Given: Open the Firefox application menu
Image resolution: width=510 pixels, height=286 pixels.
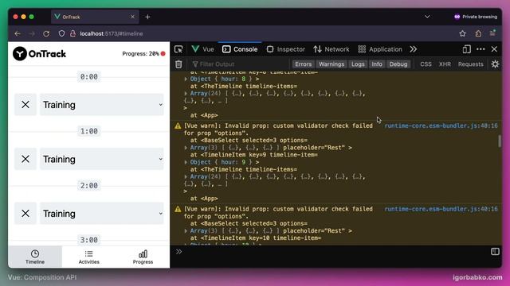Looking at the screenshot, I should (x=492, y=33).
